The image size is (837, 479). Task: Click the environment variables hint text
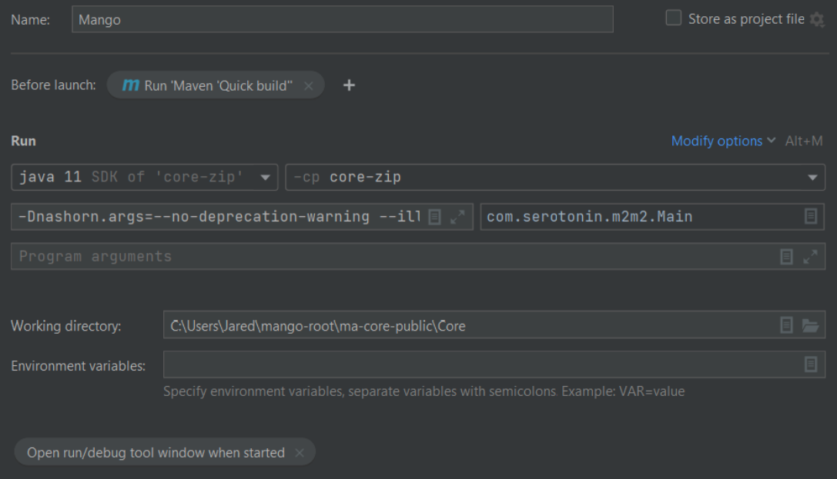coord(424,391)
